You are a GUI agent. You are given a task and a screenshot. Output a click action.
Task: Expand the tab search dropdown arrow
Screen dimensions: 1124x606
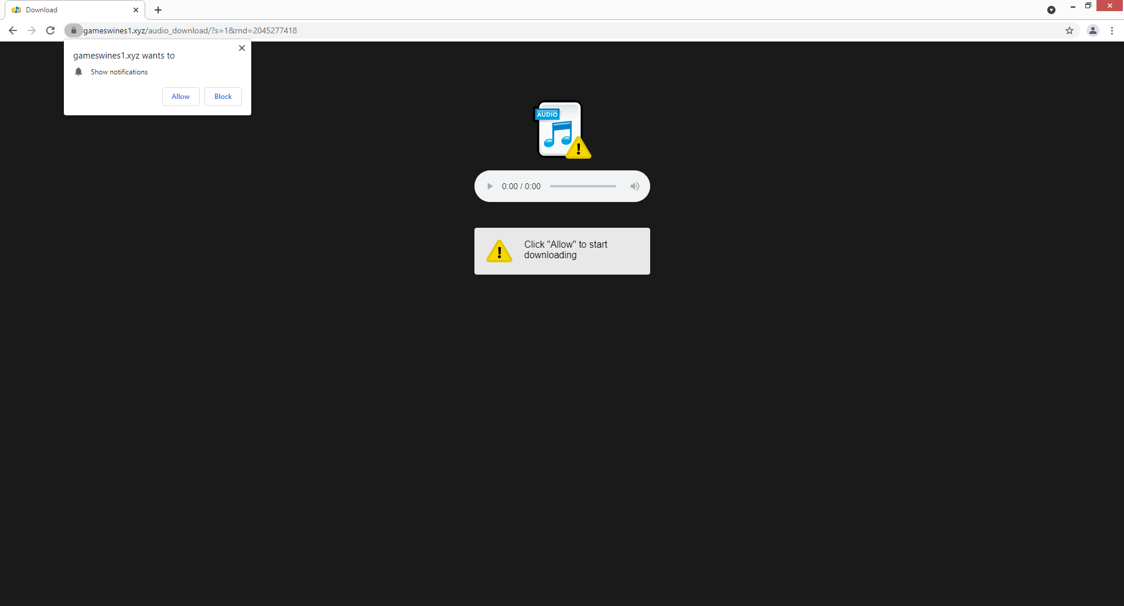click(x=1051, y=10)
